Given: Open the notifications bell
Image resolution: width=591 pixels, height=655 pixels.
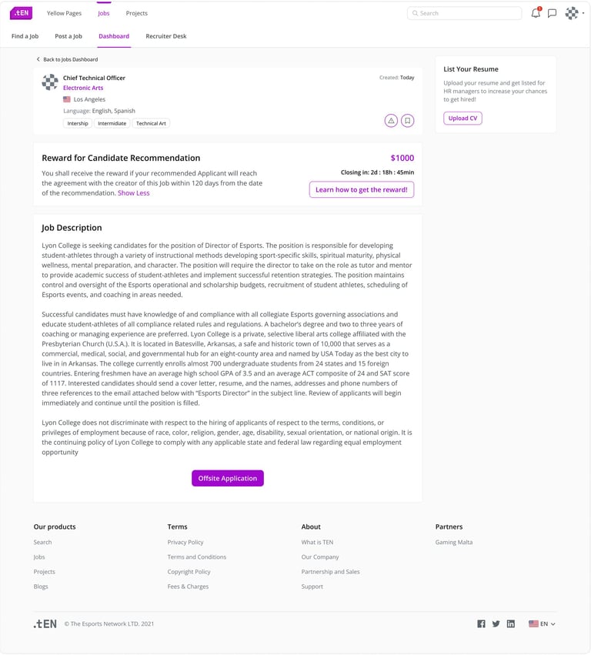Looking at the screenshot, I should (536, 13).
